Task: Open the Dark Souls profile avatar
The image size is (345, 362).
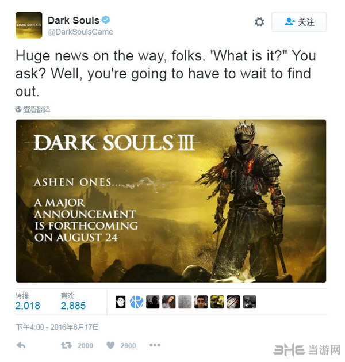Action: click(29, 25)
